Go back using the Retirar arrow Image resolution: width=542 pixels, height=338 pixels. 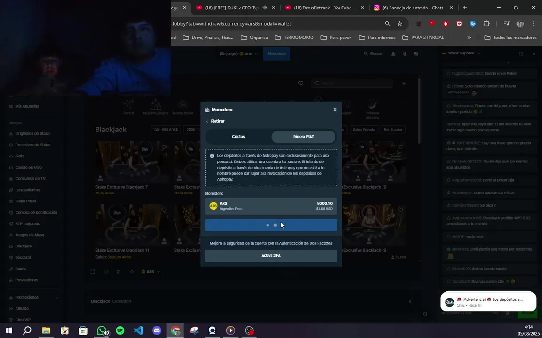tap(207, 121)
